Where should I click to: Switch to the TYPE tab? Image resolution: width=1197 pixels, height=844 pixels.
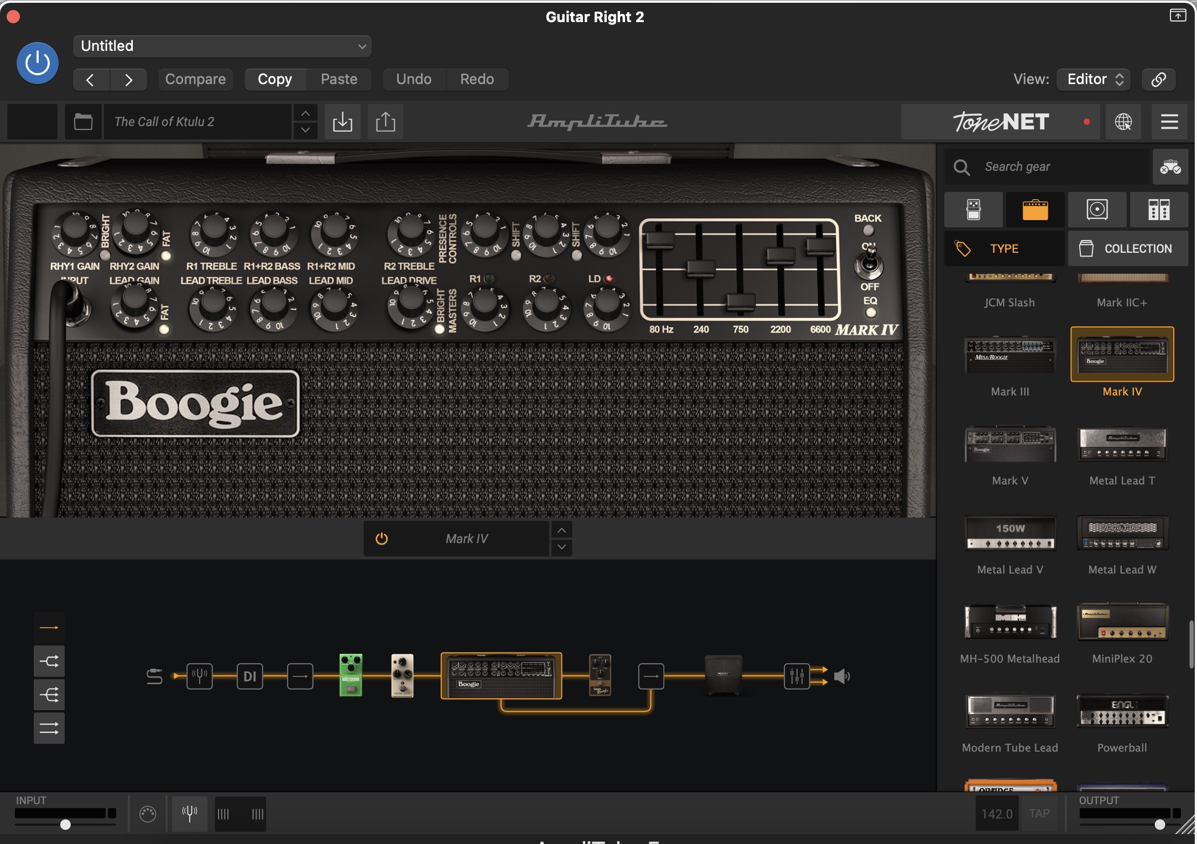1004,248
